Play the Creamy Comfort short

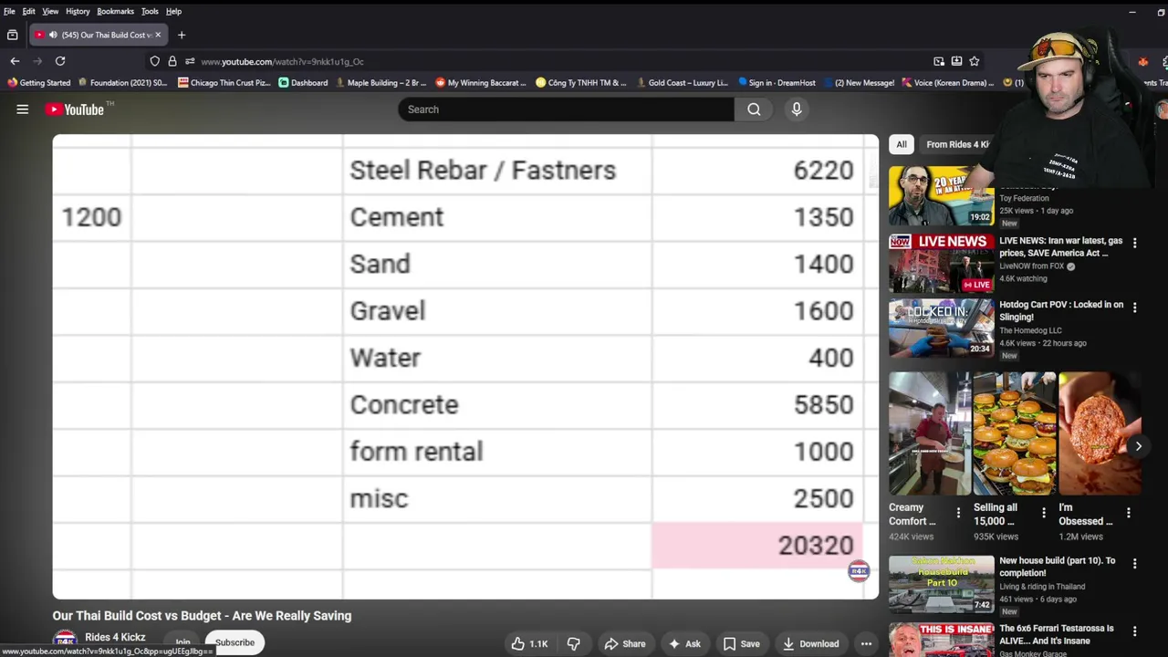click(x=929, y=433)
